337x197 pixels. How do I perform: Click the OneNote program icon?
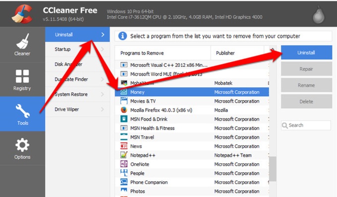point(124,164)
